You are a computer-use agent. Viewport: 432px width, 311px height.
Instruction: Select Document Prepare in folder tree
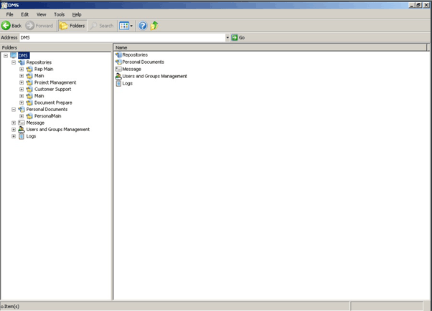53,102
